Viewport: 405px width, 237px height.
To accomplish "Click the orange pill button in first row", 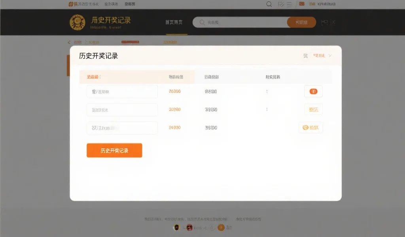I will [313, 91].
